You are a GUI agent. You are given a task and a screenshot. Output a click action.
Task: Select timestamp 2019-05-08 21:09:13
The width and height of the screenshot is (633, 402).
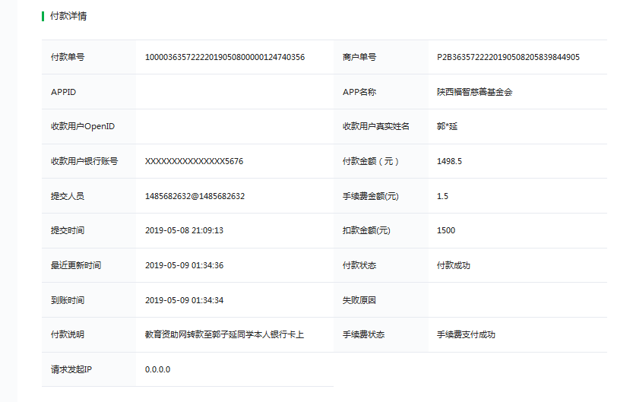(184, 230)
